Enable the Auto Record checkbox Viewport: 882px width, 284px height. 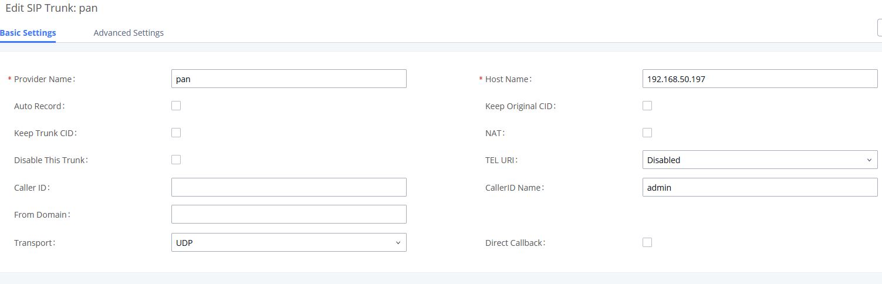tap(176, 106)
